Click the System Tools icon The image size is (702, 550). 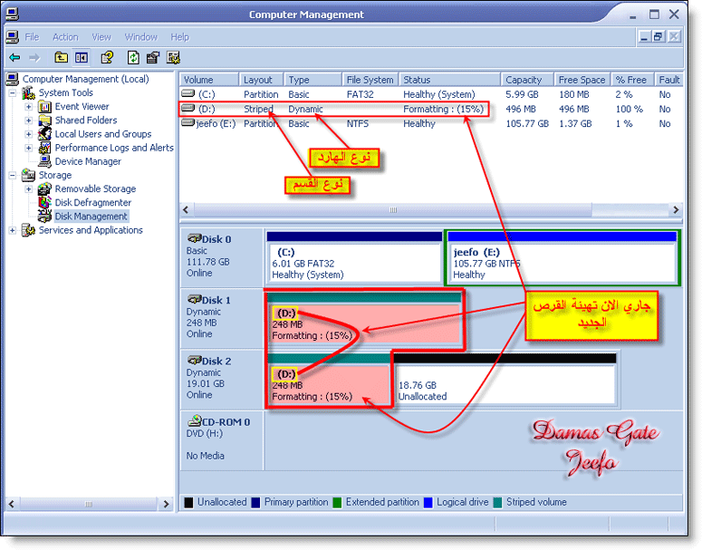[x=29, y=92]
